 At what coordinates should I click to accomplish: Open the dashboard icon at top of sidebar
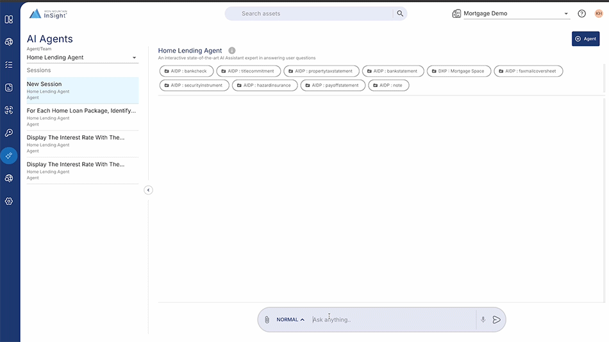click(x=9, y=19)
